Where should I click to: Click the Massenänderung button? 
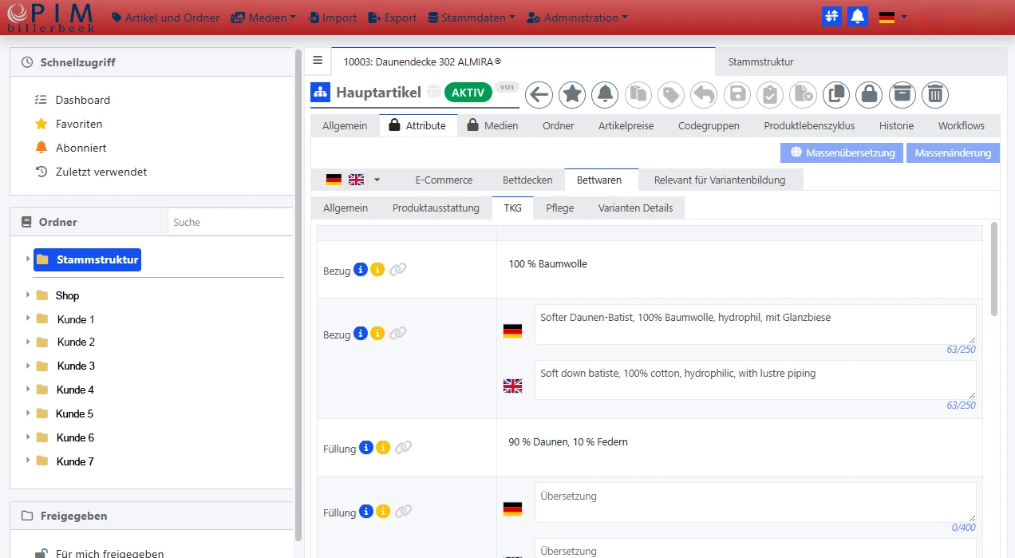[x=953, y=152]
